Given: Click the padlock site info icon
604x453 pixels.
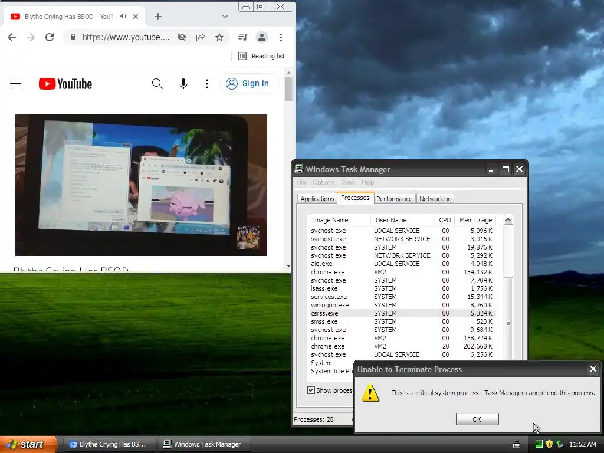Looking at the screenshot, I should 73,37.
